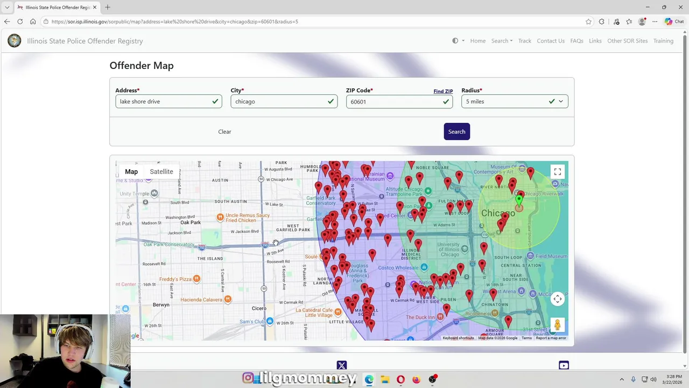Click the browser home icon
Viewport: 689px width, 388px height.
33,22
